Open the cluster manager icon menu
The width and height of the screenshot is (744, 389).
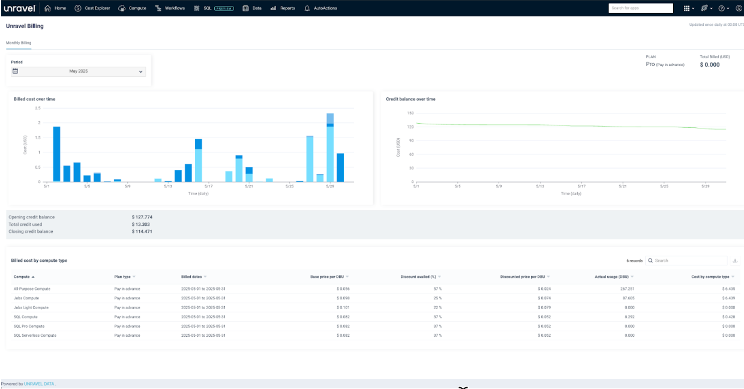click(x=704, y=8)
